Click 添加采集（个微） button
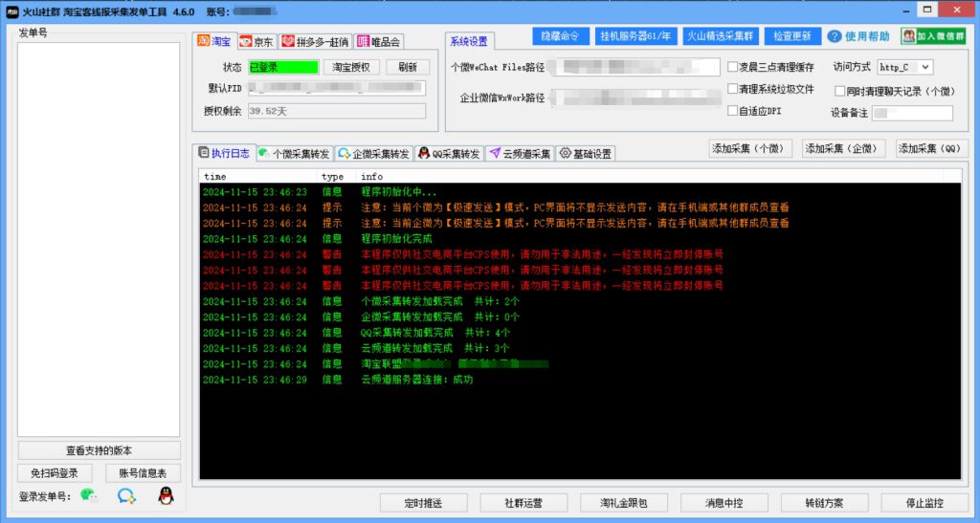Viewport: 980px width, 523px height. coord(750,148)
